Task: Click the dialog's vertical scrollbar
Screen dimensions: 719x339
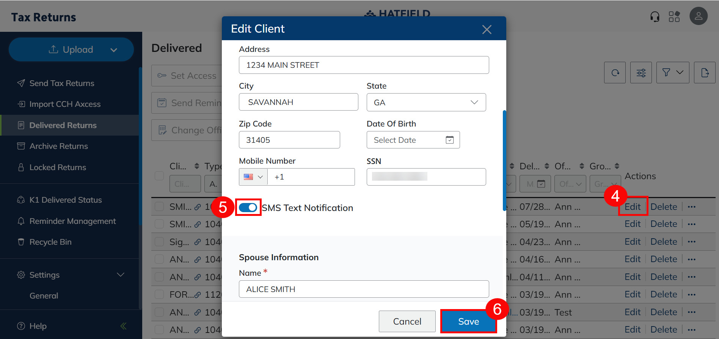Action: [x=504, y=159]
